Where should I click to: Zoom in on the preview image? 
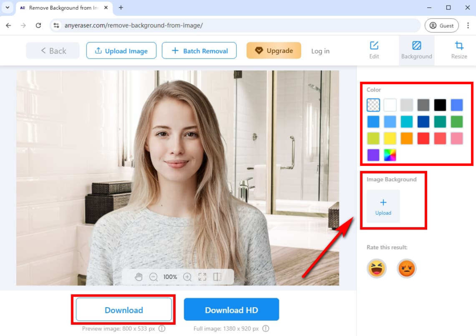187,277
